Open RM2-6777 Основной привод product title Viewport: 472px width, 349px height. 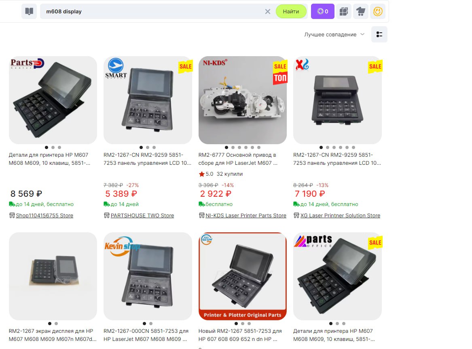click(x=238, y=159)
